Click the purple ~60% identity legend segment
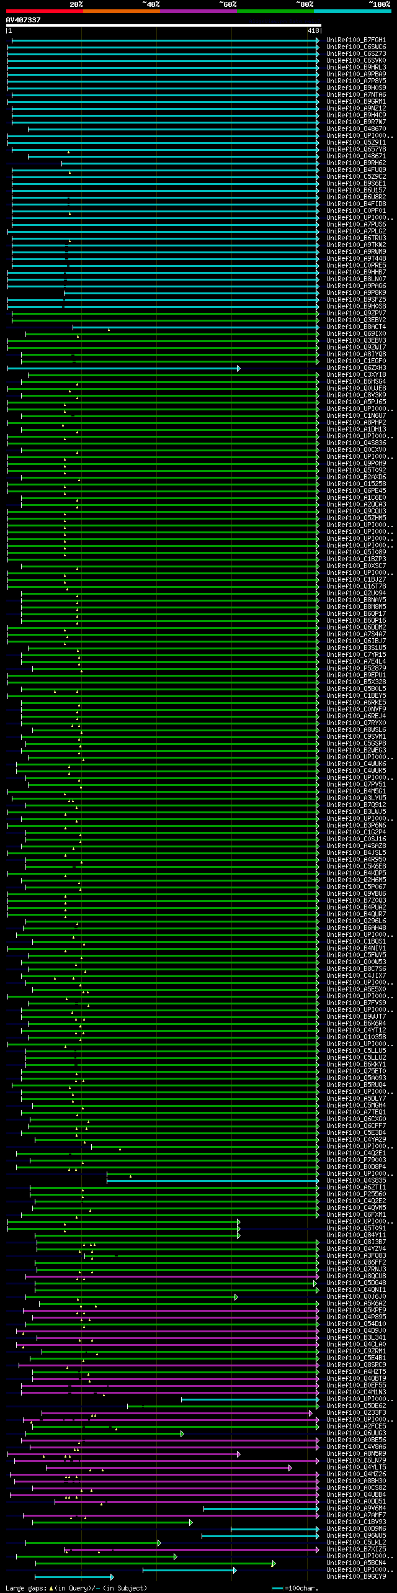This screenshot has width=397, height=1593. (x=198, y=11)
